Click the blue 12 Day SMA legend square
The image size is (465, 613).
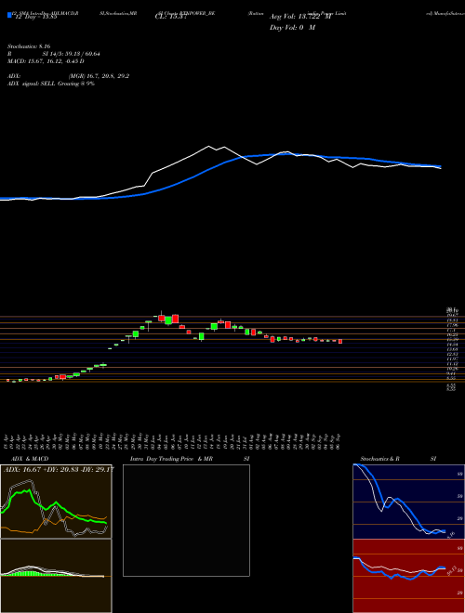click(x=9, y=16)
